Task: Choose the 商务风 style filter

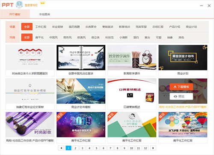Action: point(68,38)
